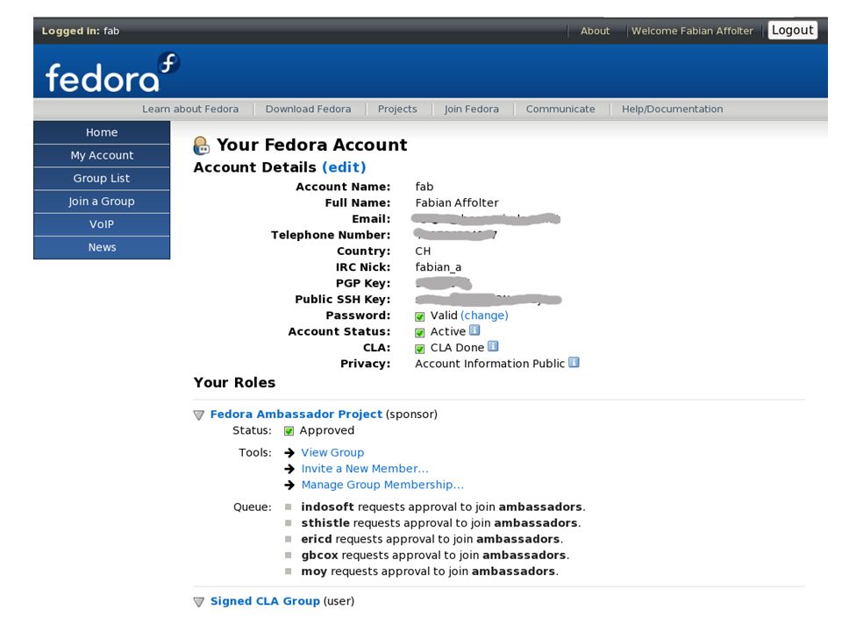Click the green check icon next to Approved

tap(289, 431)
